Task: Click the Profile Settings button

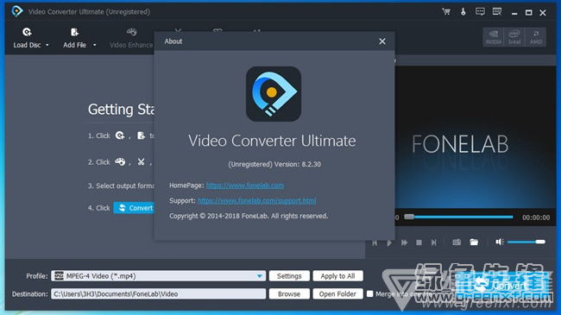Action: pyautogui.click(x=289, y=276)
